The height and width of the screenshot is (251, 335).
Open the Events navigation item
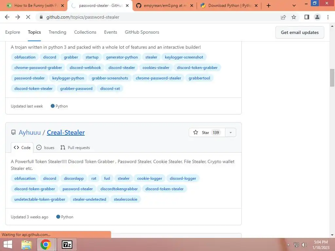[111, 32]
